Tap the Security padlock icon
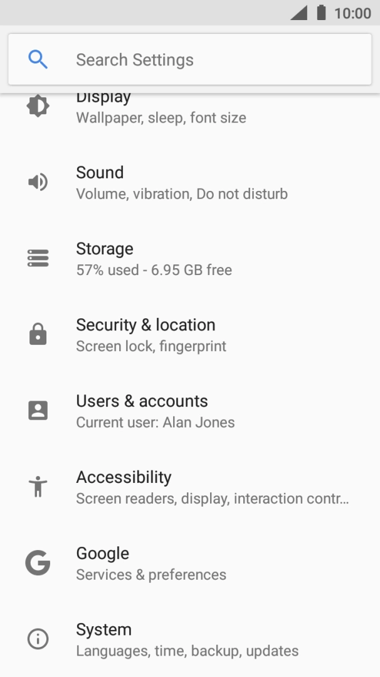This screenshot has width=380, height=677. coord(38,334)
